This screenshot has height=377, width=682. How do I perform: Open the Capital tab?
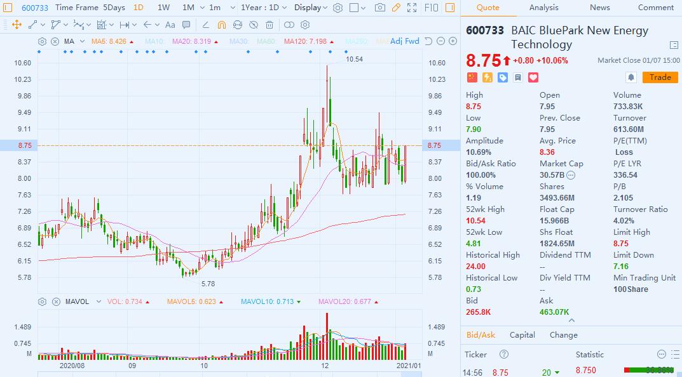pos(522,334)
